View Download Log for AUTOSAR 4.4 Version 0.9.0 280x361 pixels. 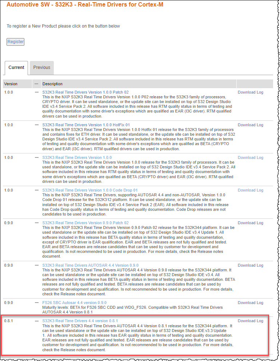click(251, 266)
